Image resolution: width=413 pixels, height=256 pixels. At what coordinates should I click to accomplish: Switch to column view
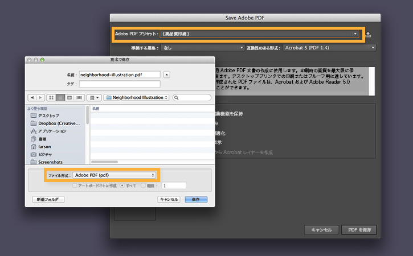tap(69, 98)
